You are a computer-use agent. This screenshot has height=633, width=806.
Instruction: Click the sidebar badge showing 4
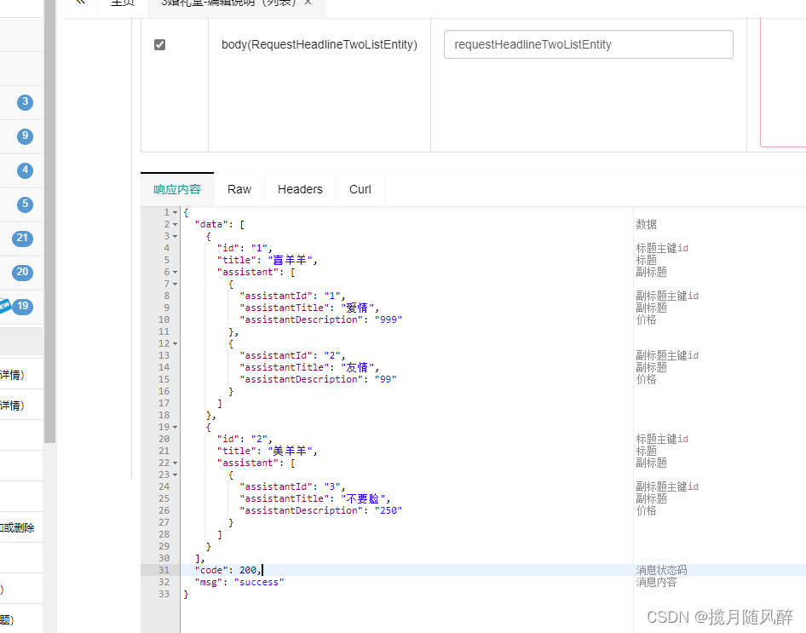point(25,170)
